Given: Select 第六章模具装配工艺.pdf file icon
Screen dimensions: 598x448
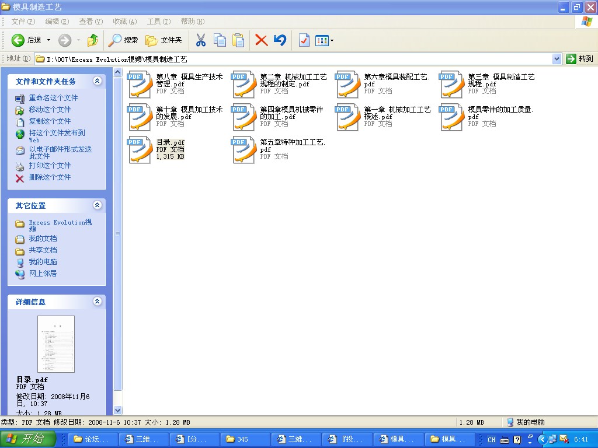Looking at the screenshot, I should [x=347, y=84].
